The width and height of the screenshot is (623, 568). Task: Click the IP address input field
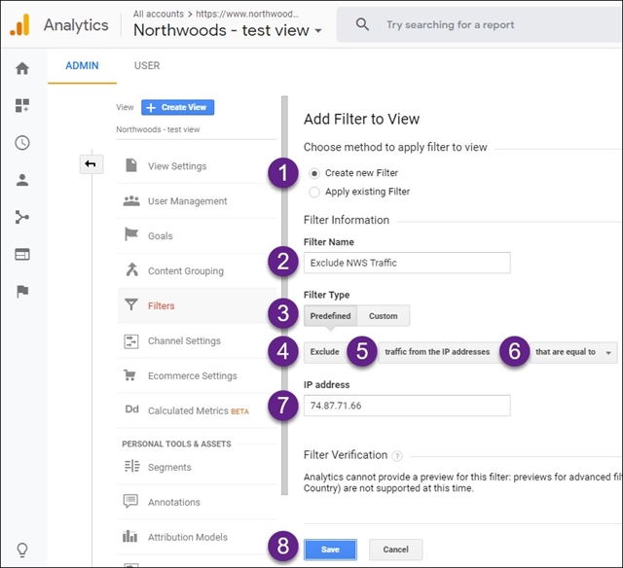(x=407, y=406)
